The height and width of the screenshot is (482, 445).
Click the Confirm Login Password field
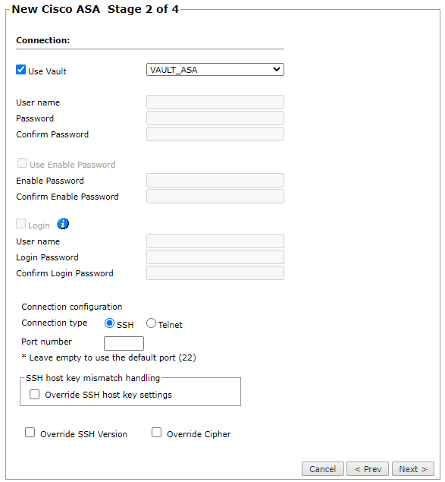point(215,273)
